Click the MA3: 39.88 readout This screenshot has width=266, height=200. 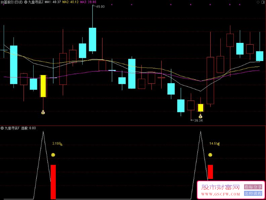tap(88, 2)
